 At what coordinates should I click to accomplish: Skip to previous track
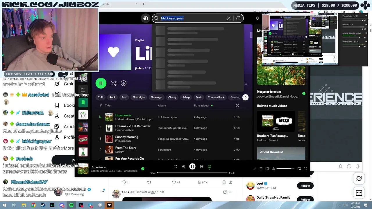click(x=183, y=167)
